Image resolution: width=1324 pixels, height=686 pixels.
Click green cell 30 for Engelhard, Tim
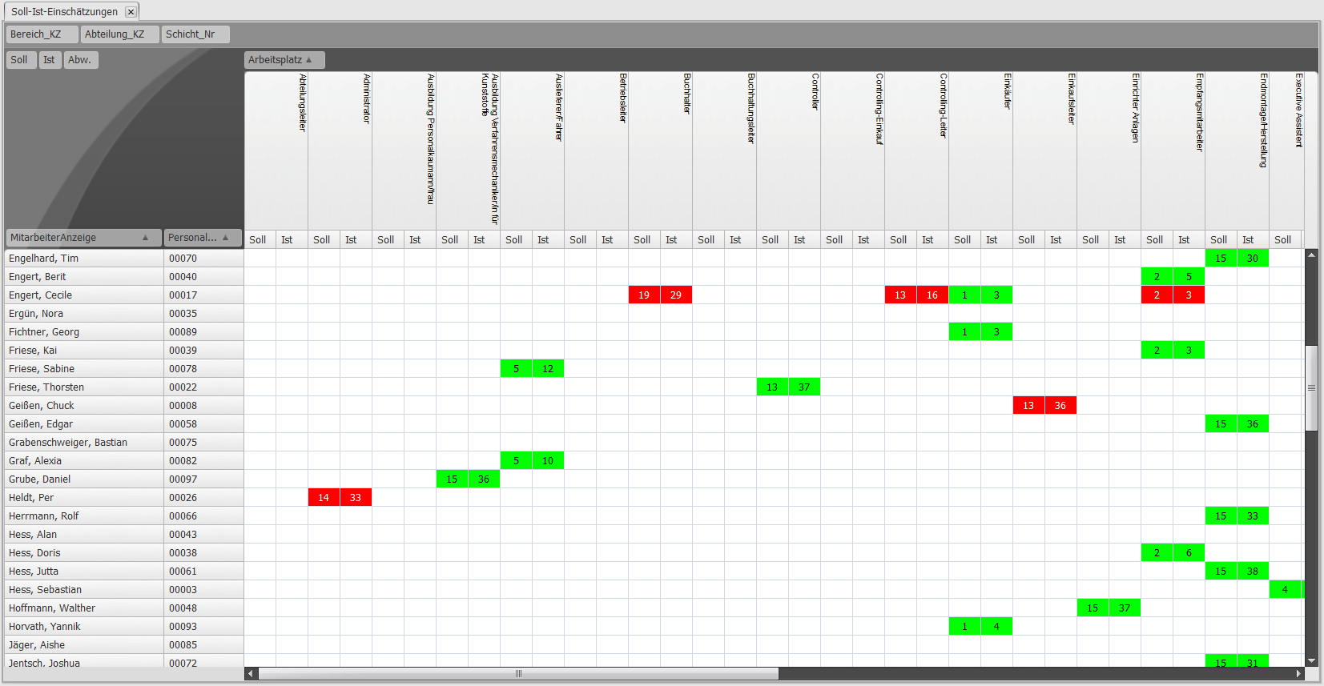click(1253, 259)
